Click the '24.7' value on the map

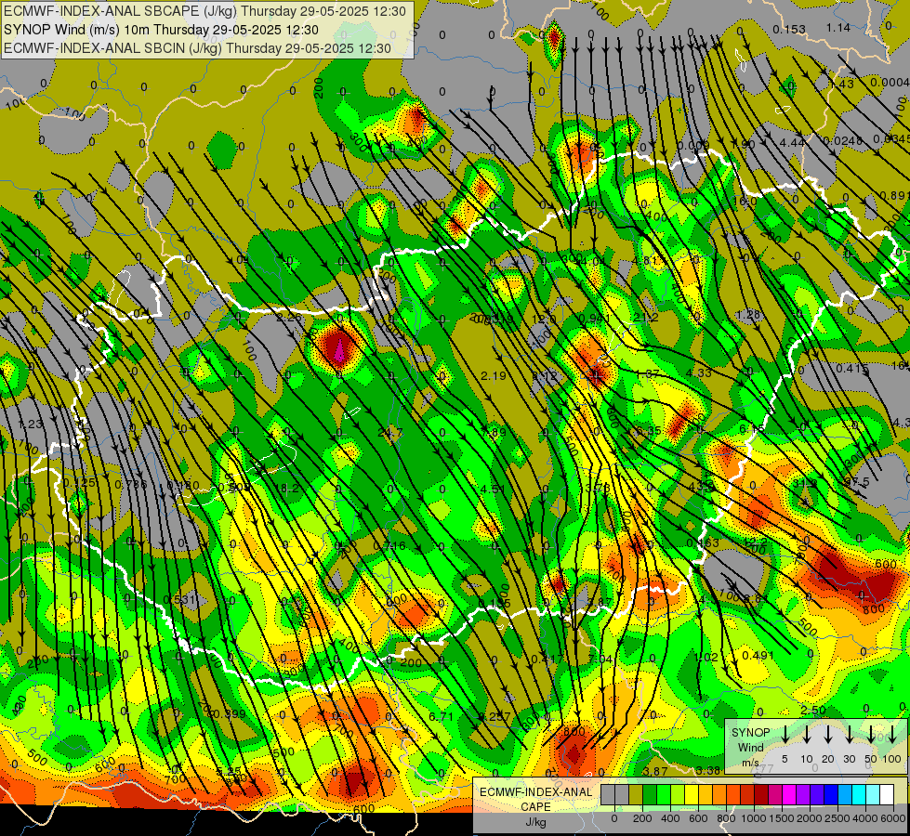click(390, 433)
